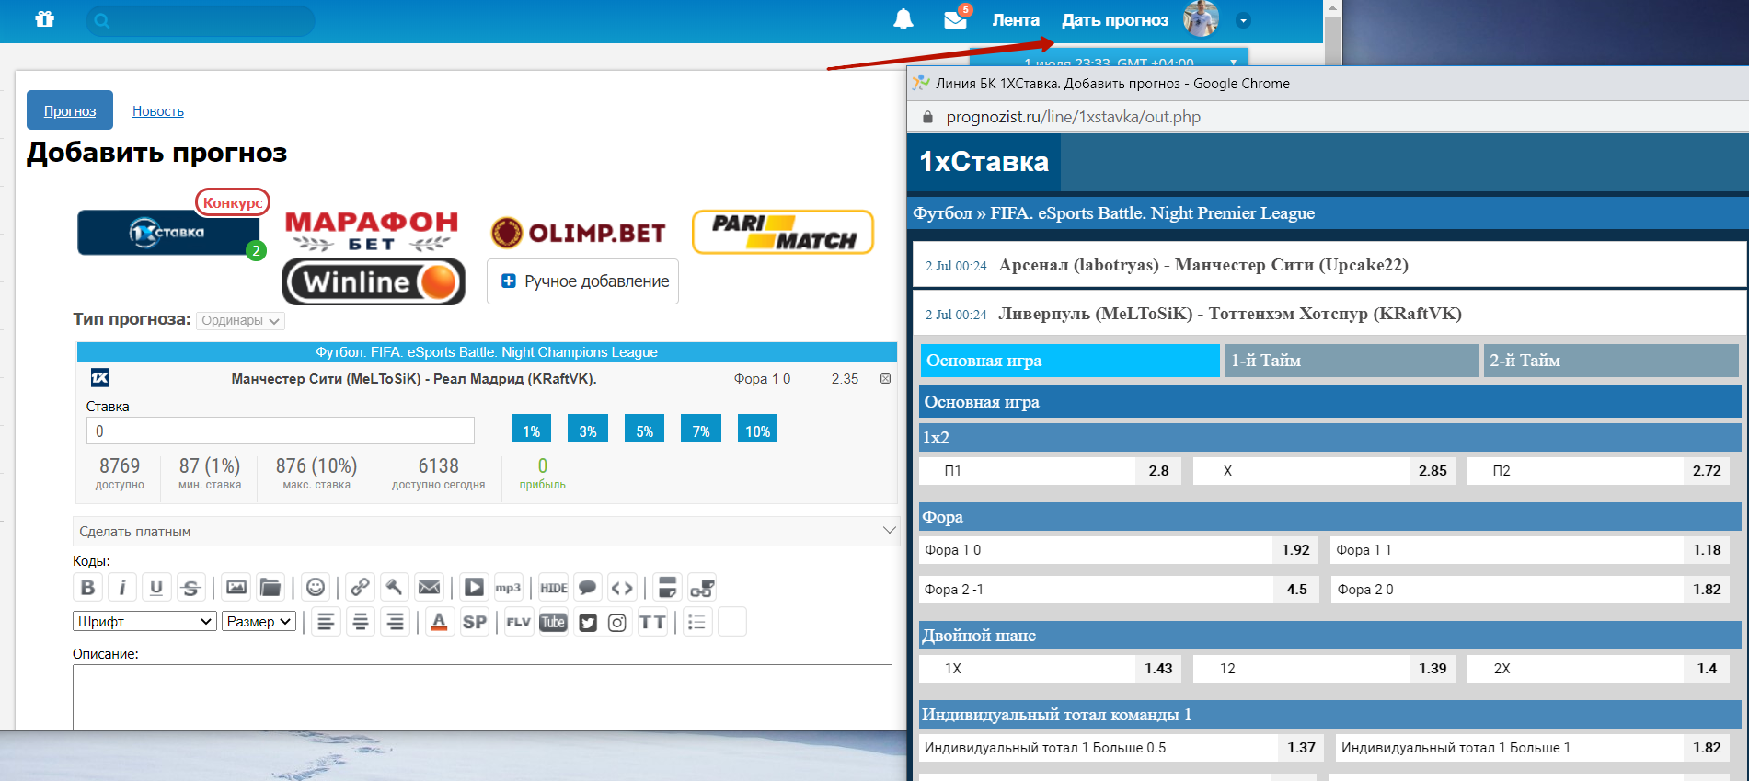The image size is (1749, 781).
Task: Click the Ручное добавление button
Action: (583, 281)
